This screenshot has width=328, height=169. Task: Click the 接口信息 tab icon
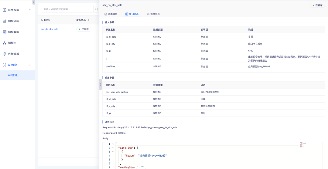click(x=127, y=14)
